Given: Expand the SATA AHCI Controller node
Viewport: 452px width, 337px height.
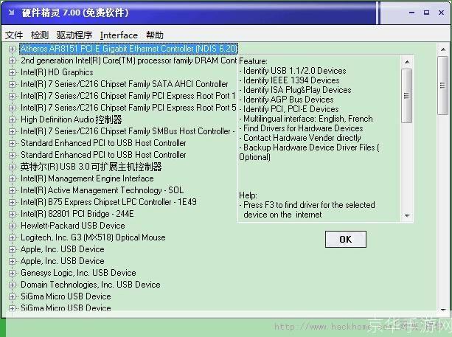Looking at the screenshot, I should pyautogui.click(x=12, y=84).
